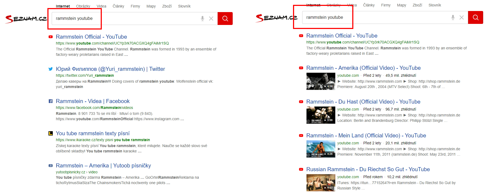Click the "Před rokem" upload date text
488x194 pixels.
pos(373,177)
